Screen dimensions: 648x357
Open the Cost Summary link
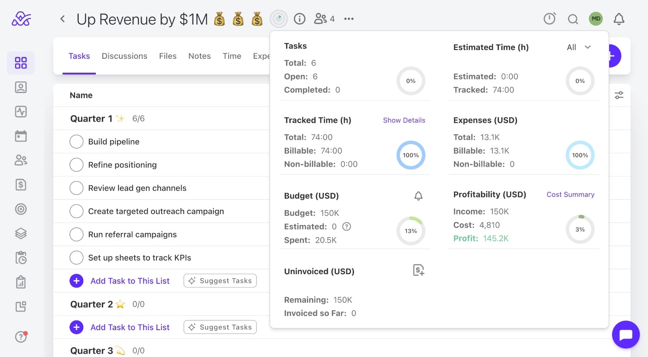[x=570, y=194]
